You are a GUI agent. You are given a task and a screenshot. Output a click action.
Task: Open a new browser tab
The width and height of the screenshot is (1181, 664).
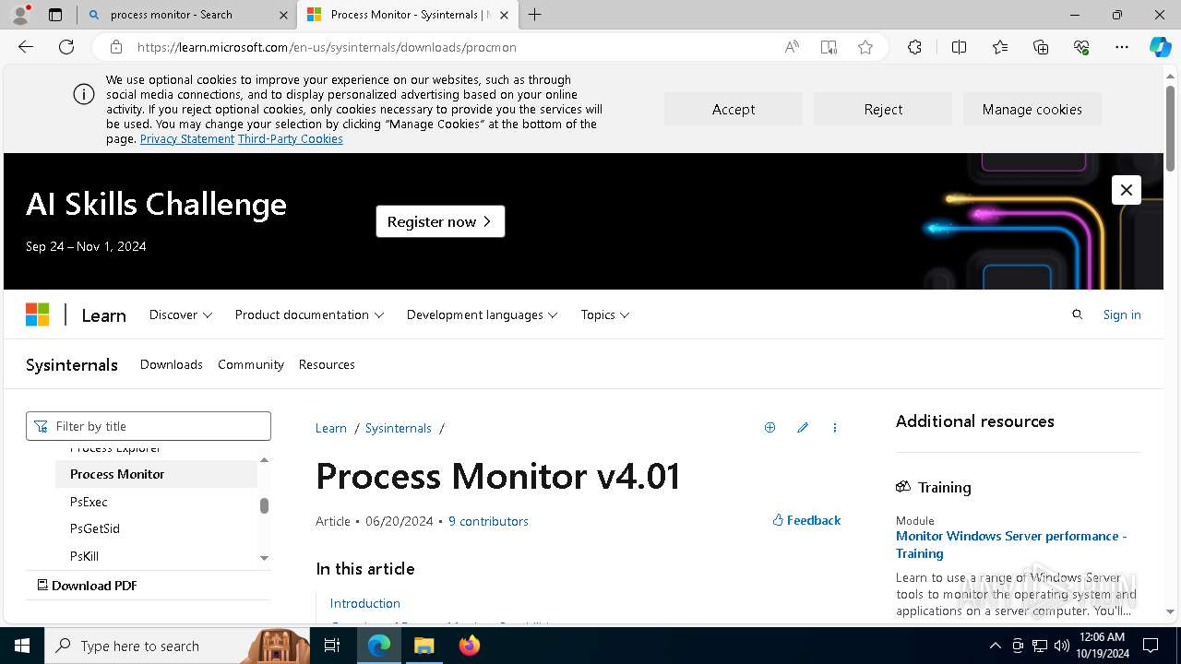tap(535, 15)
